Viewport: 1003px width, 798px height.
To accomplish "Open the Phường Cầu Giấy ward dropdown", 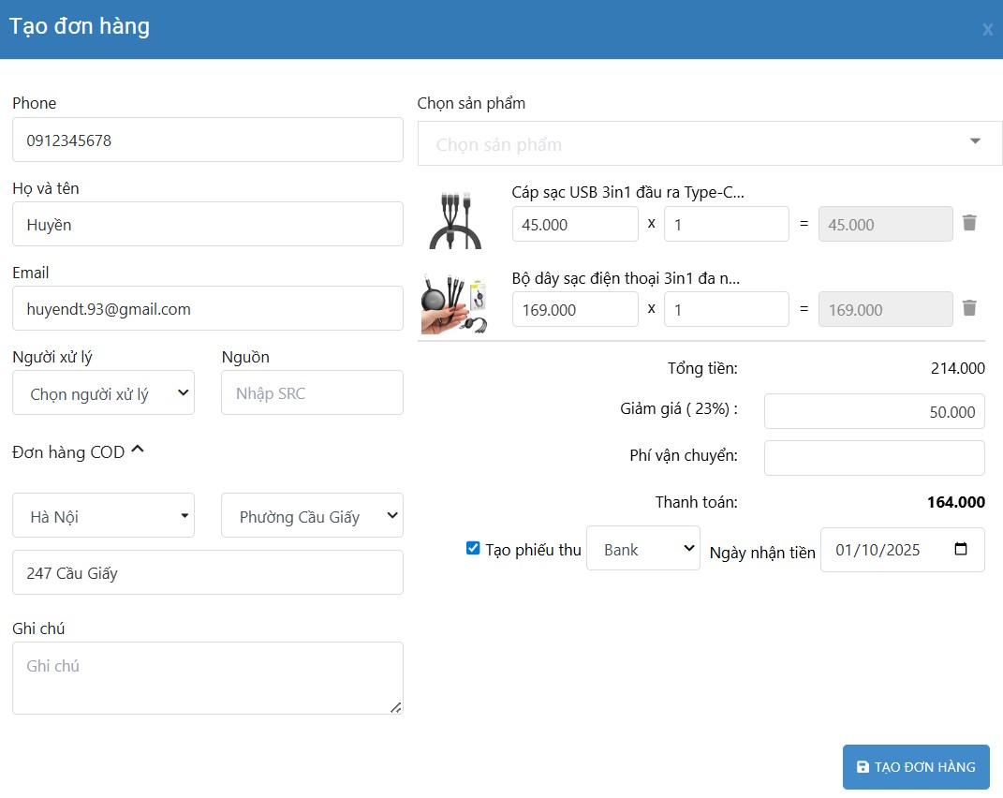I will [x=312, y=516].
